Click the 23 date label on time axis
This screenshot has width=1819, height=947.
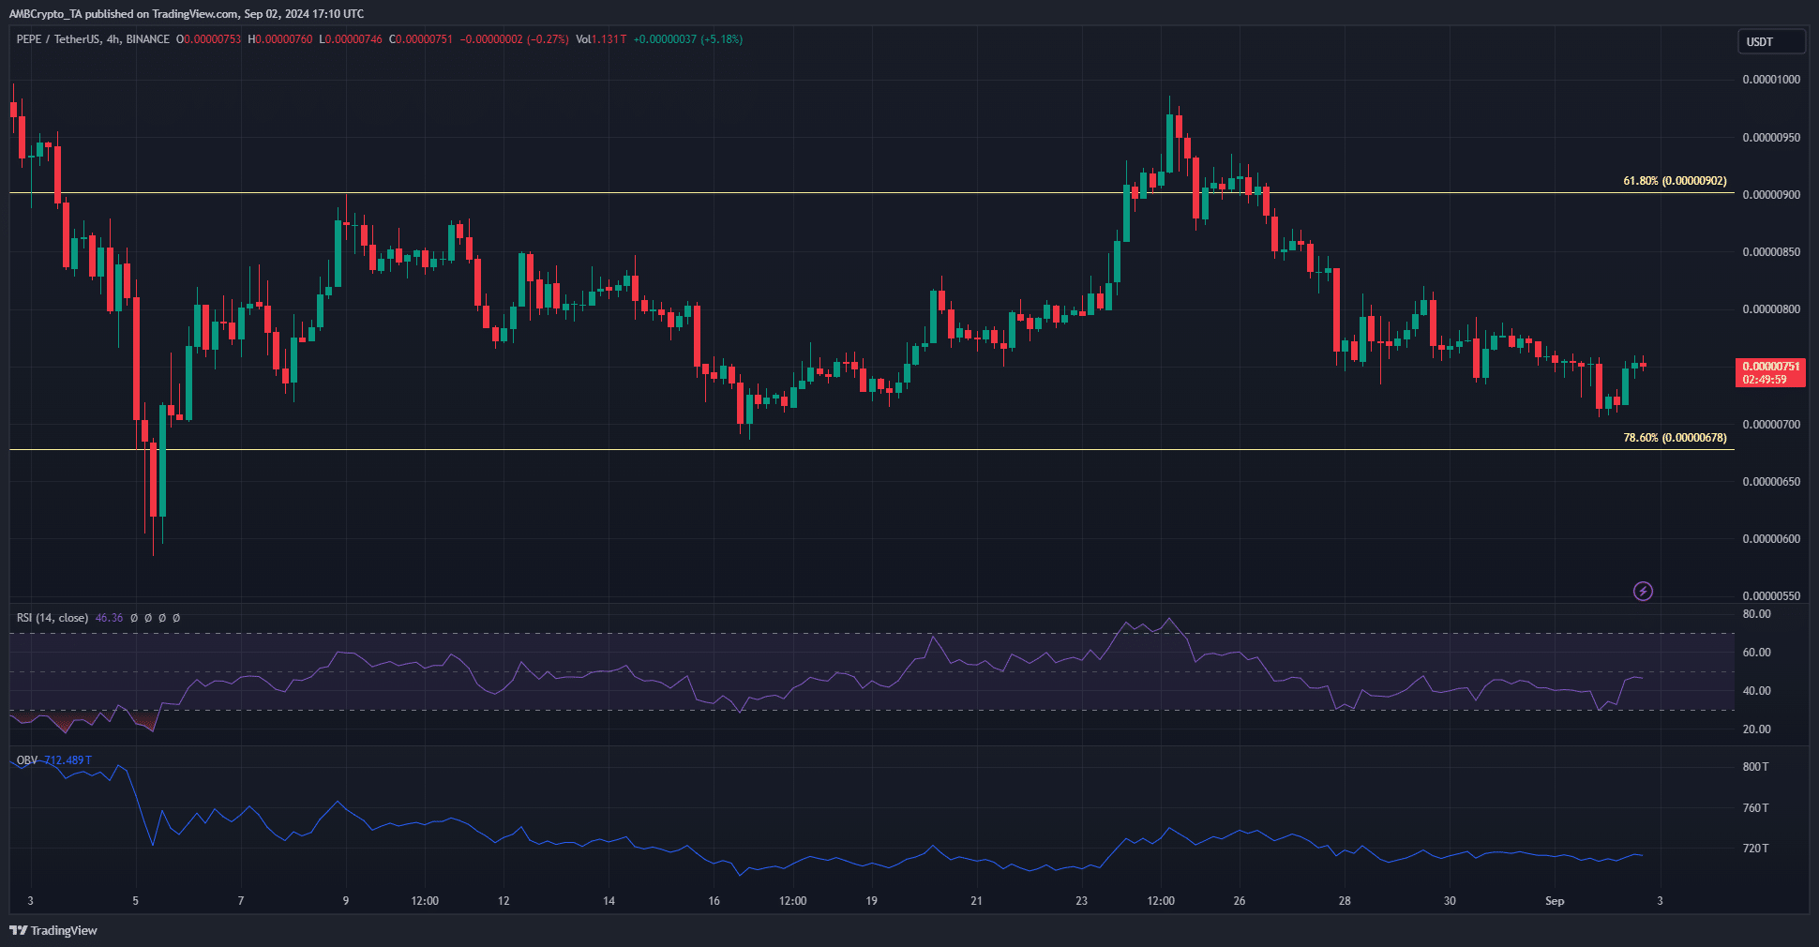[1081, 901]
